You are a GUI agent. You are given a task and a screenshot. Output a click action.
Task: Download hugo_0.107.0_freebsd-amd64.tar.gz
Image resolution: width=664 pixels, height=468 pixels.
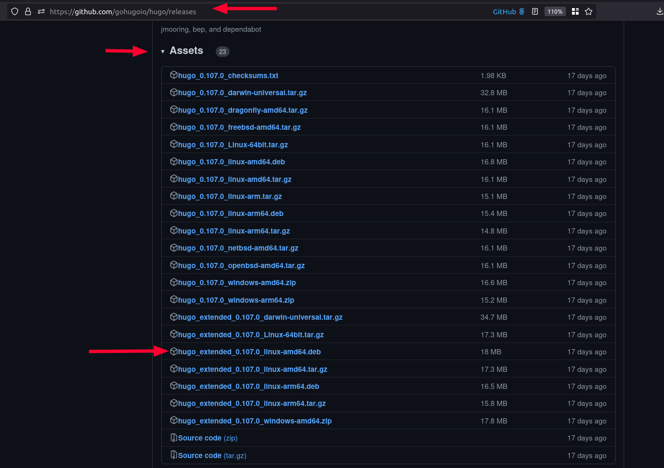pos(240,127)
